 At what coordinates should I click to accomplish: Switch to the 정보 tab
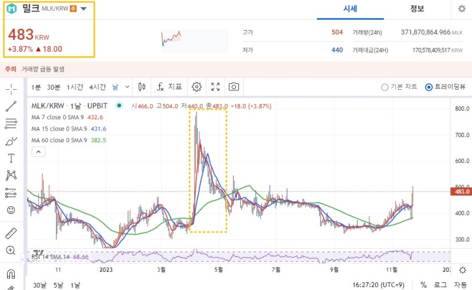[x=417, y=9]
